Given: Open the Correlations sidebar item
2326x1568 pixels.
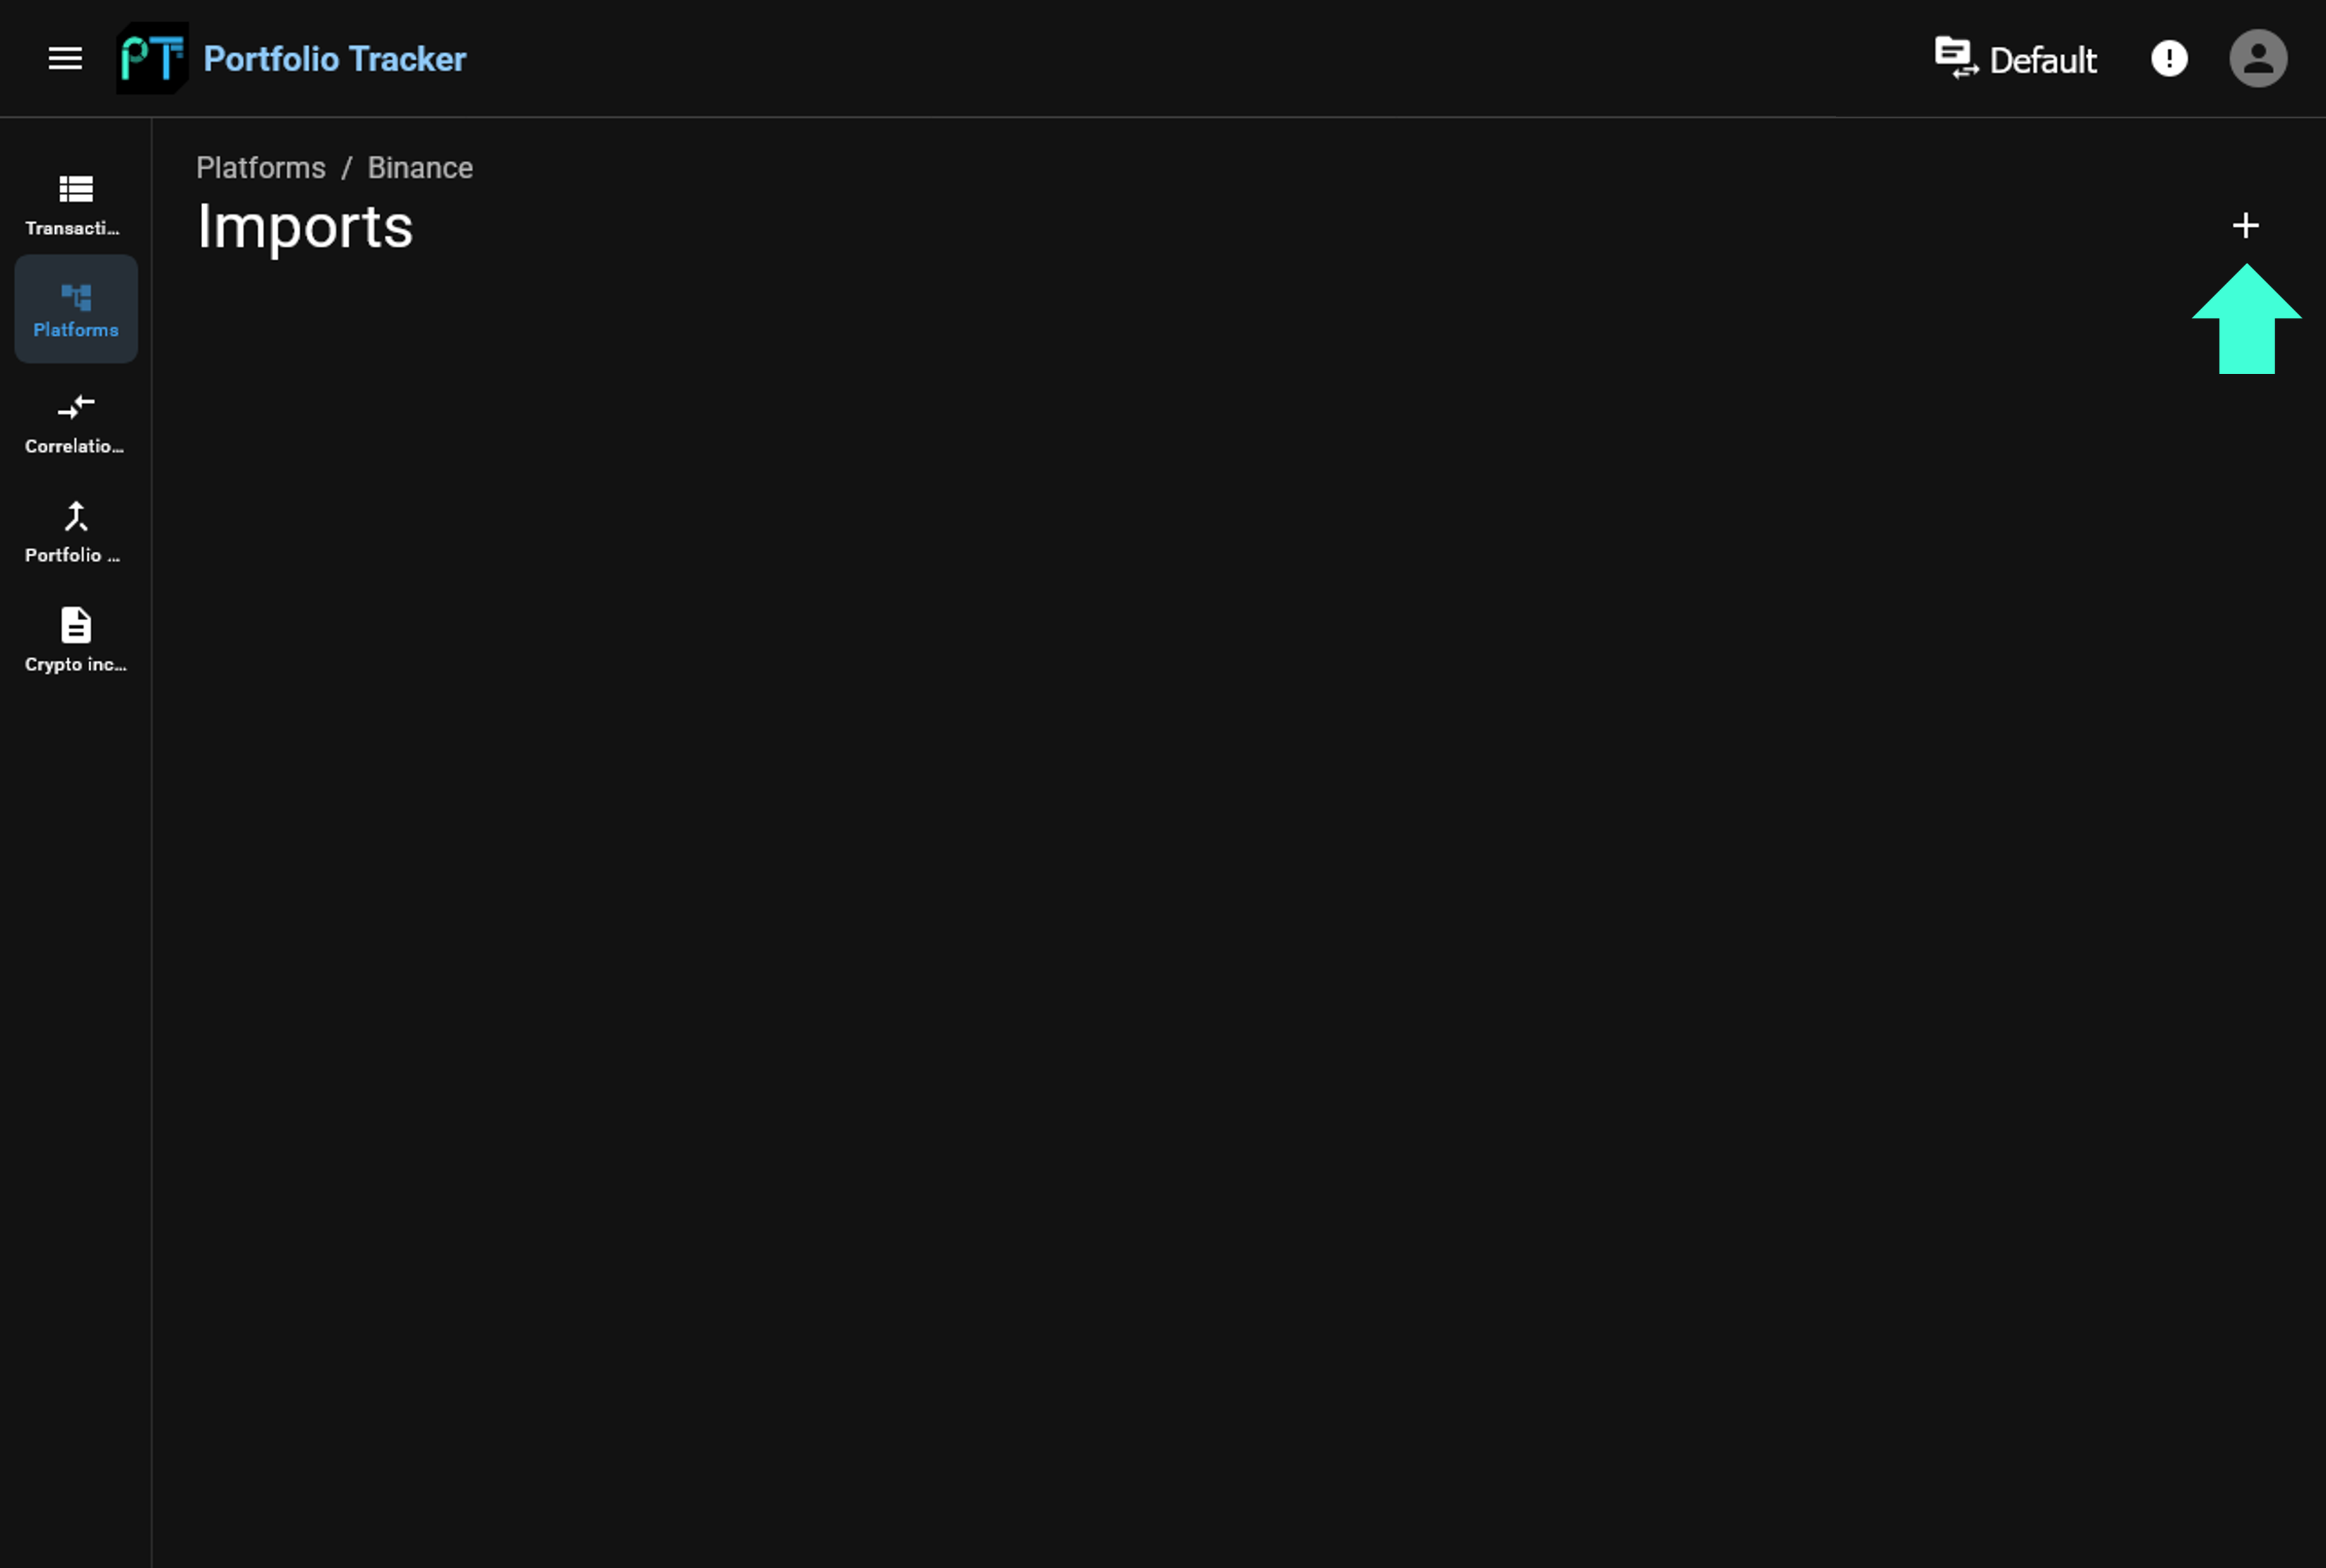Looking at the screenshot, I should [76, 424].
